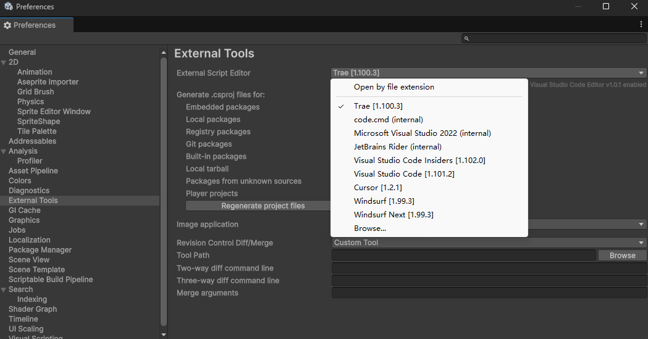Click the Preferences tab gear icon
This screenshot has width=648, height=339.
pos(7,25)
